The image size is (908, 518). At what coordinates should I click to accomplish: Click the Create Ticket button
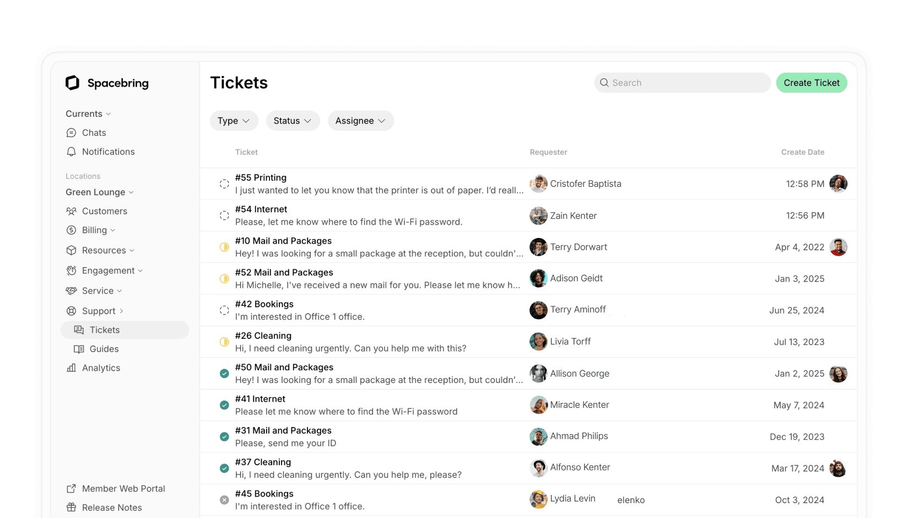click(x=811, y=83)
